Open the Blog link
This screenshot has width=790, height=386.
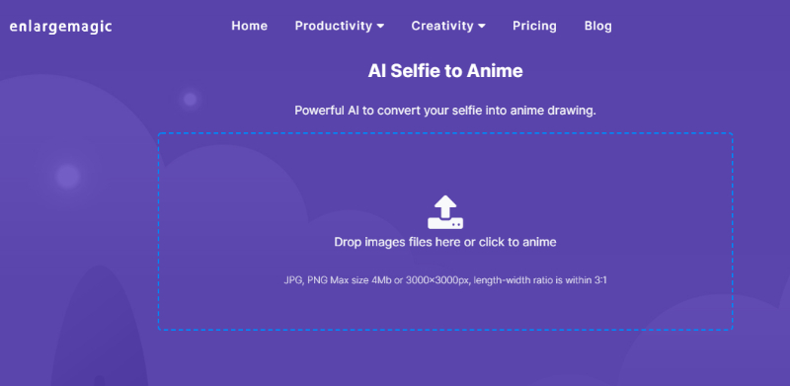pos(598,26)
